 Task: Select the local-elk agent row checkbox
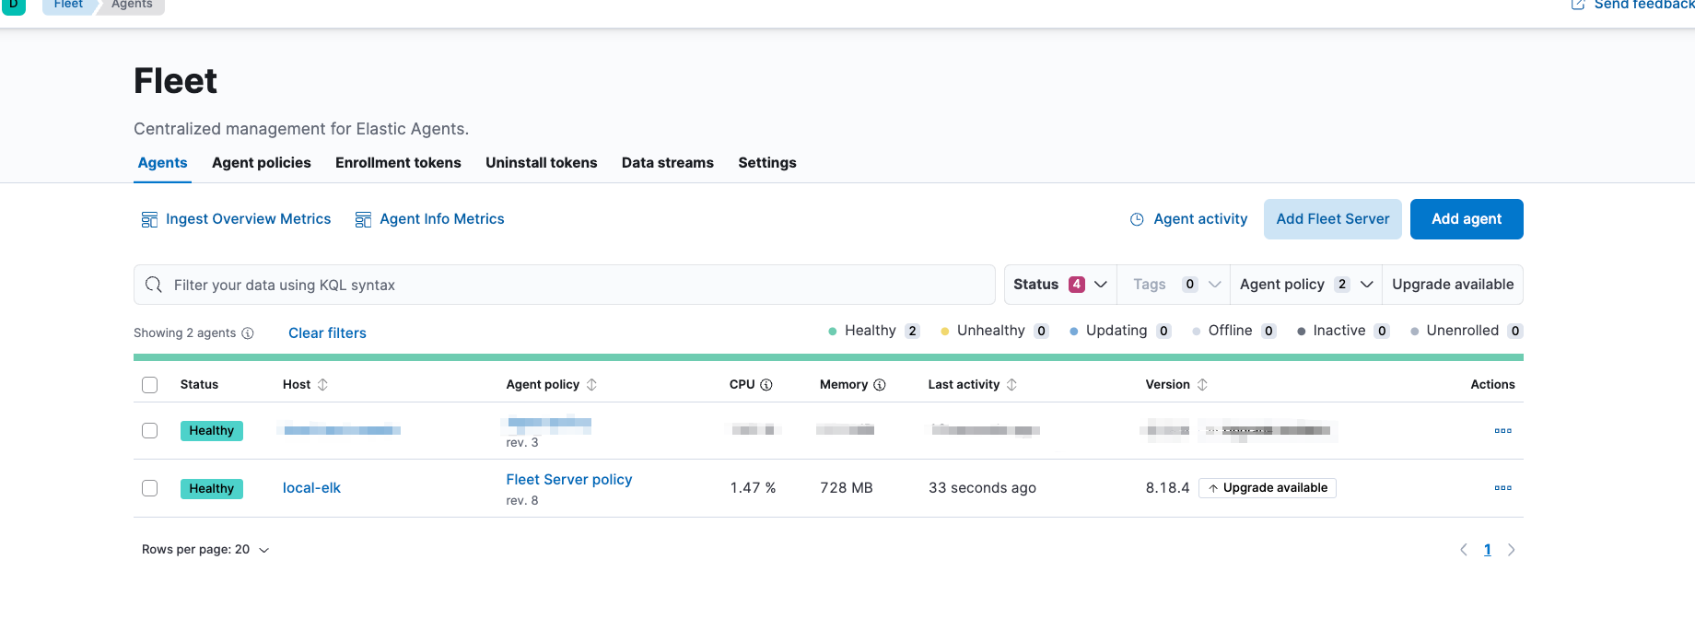click(x=150, y=488)
